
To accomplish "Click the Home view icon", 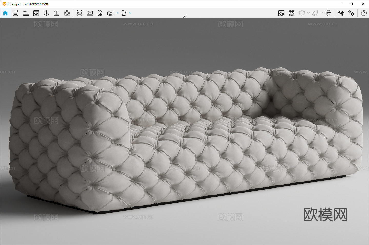I will (5, 13).
